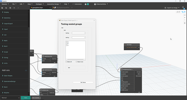This screenshot has height=100, width=187.
Task: Click the Save icon in toolbar
Action: 10,8
